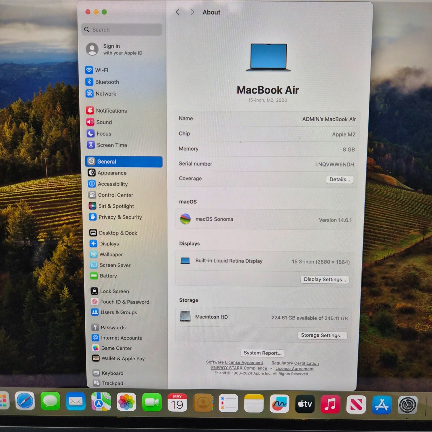Screen dimensions: 432x432
Task: Open Users & Groups settings
Action: (114, 312)
